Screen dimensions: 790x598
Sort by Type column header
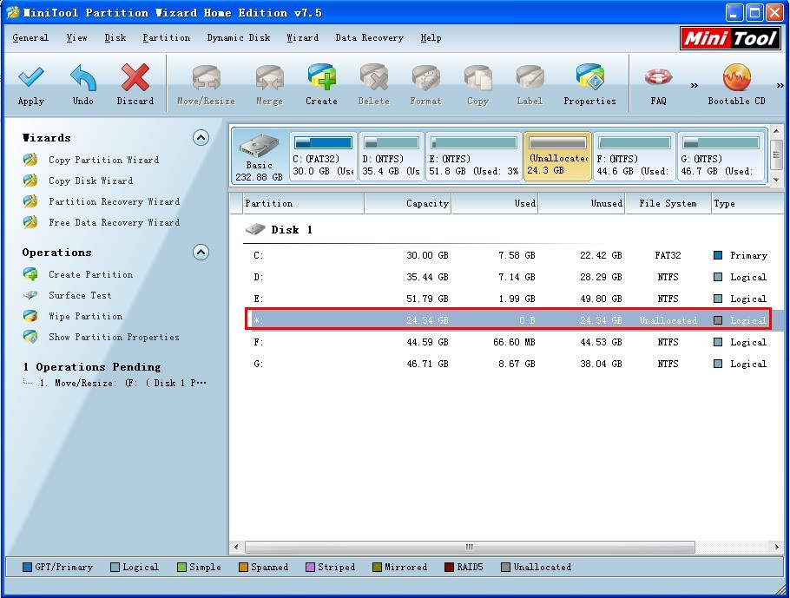747,204
